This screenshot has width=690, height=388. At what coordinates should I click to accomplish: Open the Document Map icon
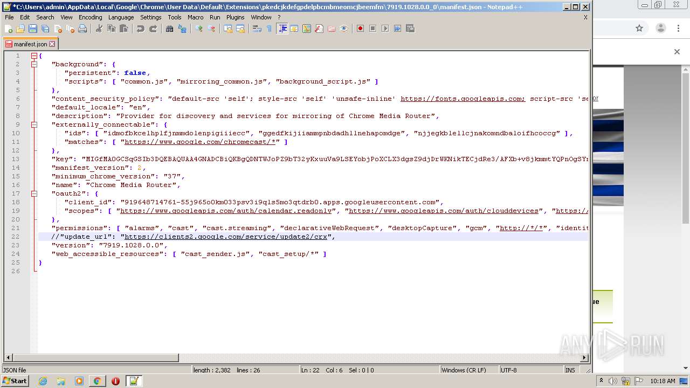(307, 29)
